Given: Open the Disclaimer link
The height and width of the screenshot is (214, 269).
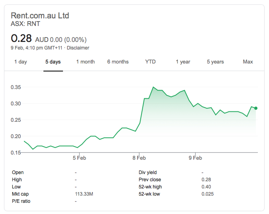Looking at the screenshot, I should point(78,48).
